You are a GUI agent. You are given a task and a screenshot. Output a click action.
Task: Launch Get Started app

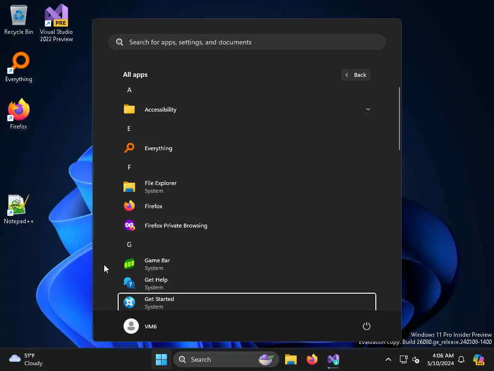[x=247, y=302]
